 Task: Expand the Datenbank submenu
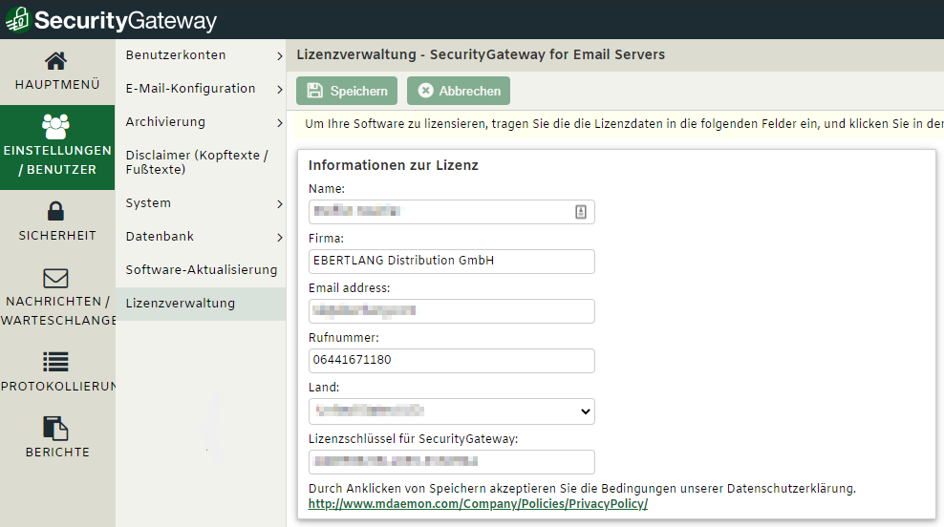point(279,238)
